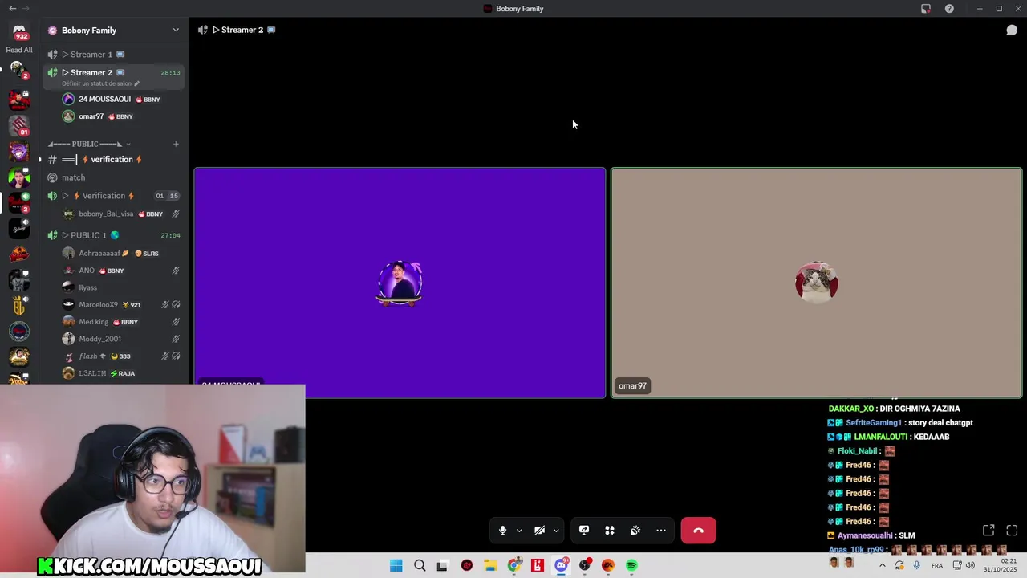Click the omar97 cat avatar
The image size is (1027, 578).
(x=817, y=282)
